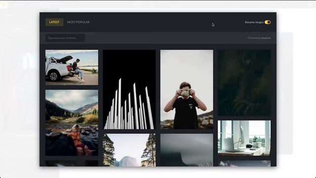This screenshot has width=316, height=178.
Task: Switch to the LATEST tab
Action: [54, 22]
